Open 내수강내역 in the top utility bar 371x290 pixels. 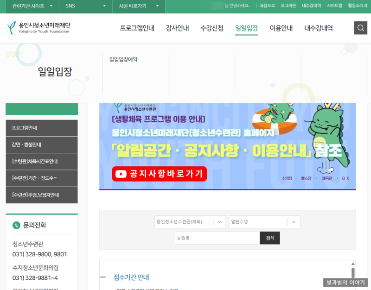click(x=311, y=6)
